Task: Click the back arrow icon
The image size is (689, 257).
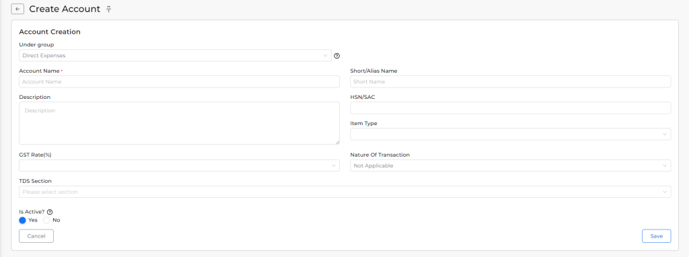Action: 17,9
